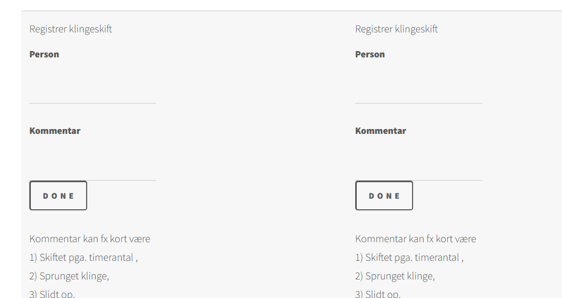Click right 'Sprunget klinge' line

395,276
